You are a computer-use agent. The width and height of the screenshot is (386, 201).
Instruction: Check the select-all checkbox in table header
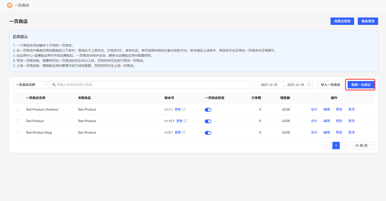click(18, 98)
